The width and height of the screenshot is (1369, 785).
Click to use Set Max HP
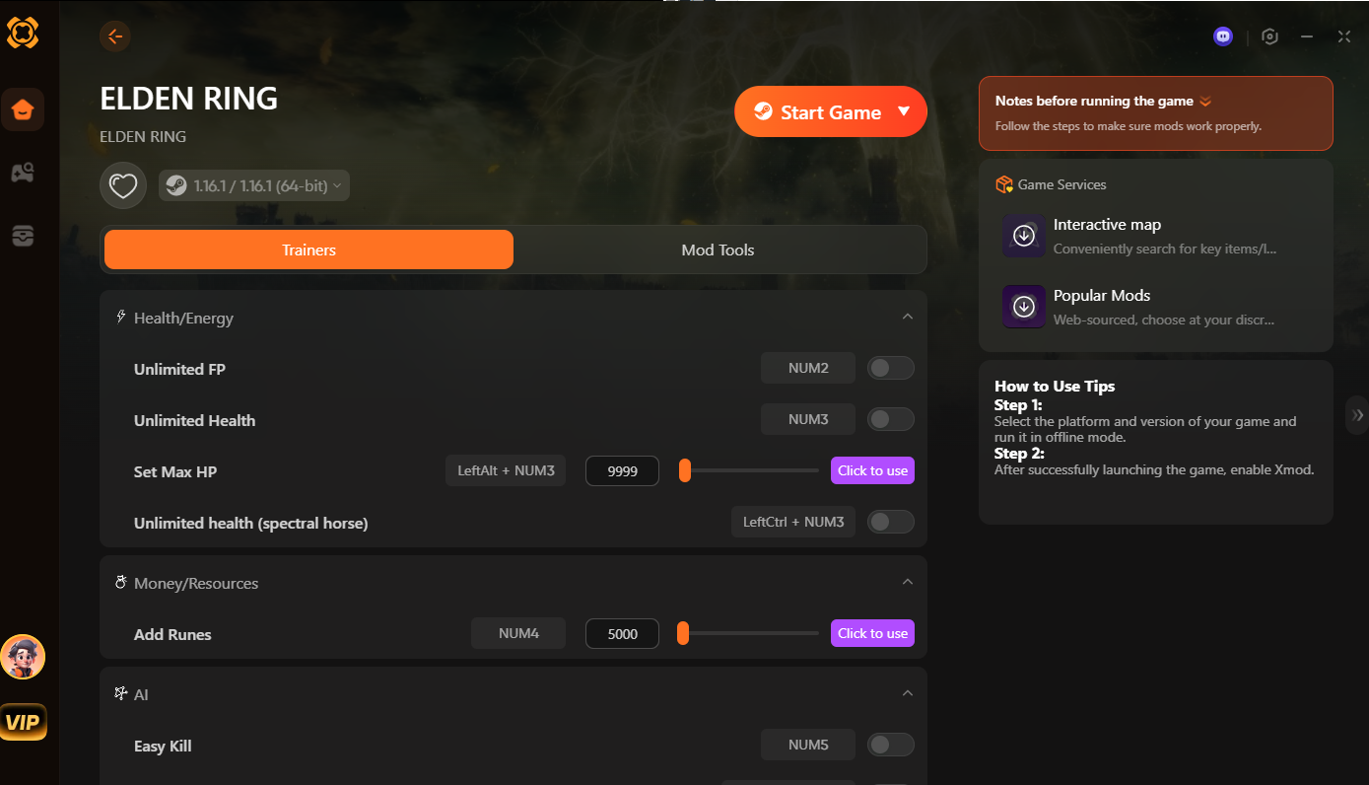[x=872, y=470]
